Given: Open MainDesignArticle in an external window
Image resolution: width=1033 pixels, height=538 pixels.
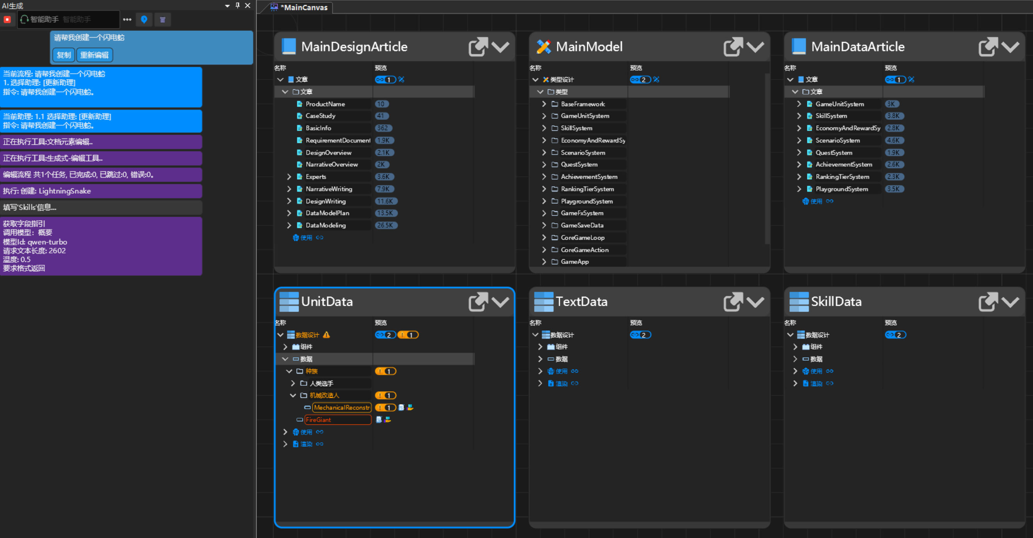Looking at the screenshot, I should [478, 47].
